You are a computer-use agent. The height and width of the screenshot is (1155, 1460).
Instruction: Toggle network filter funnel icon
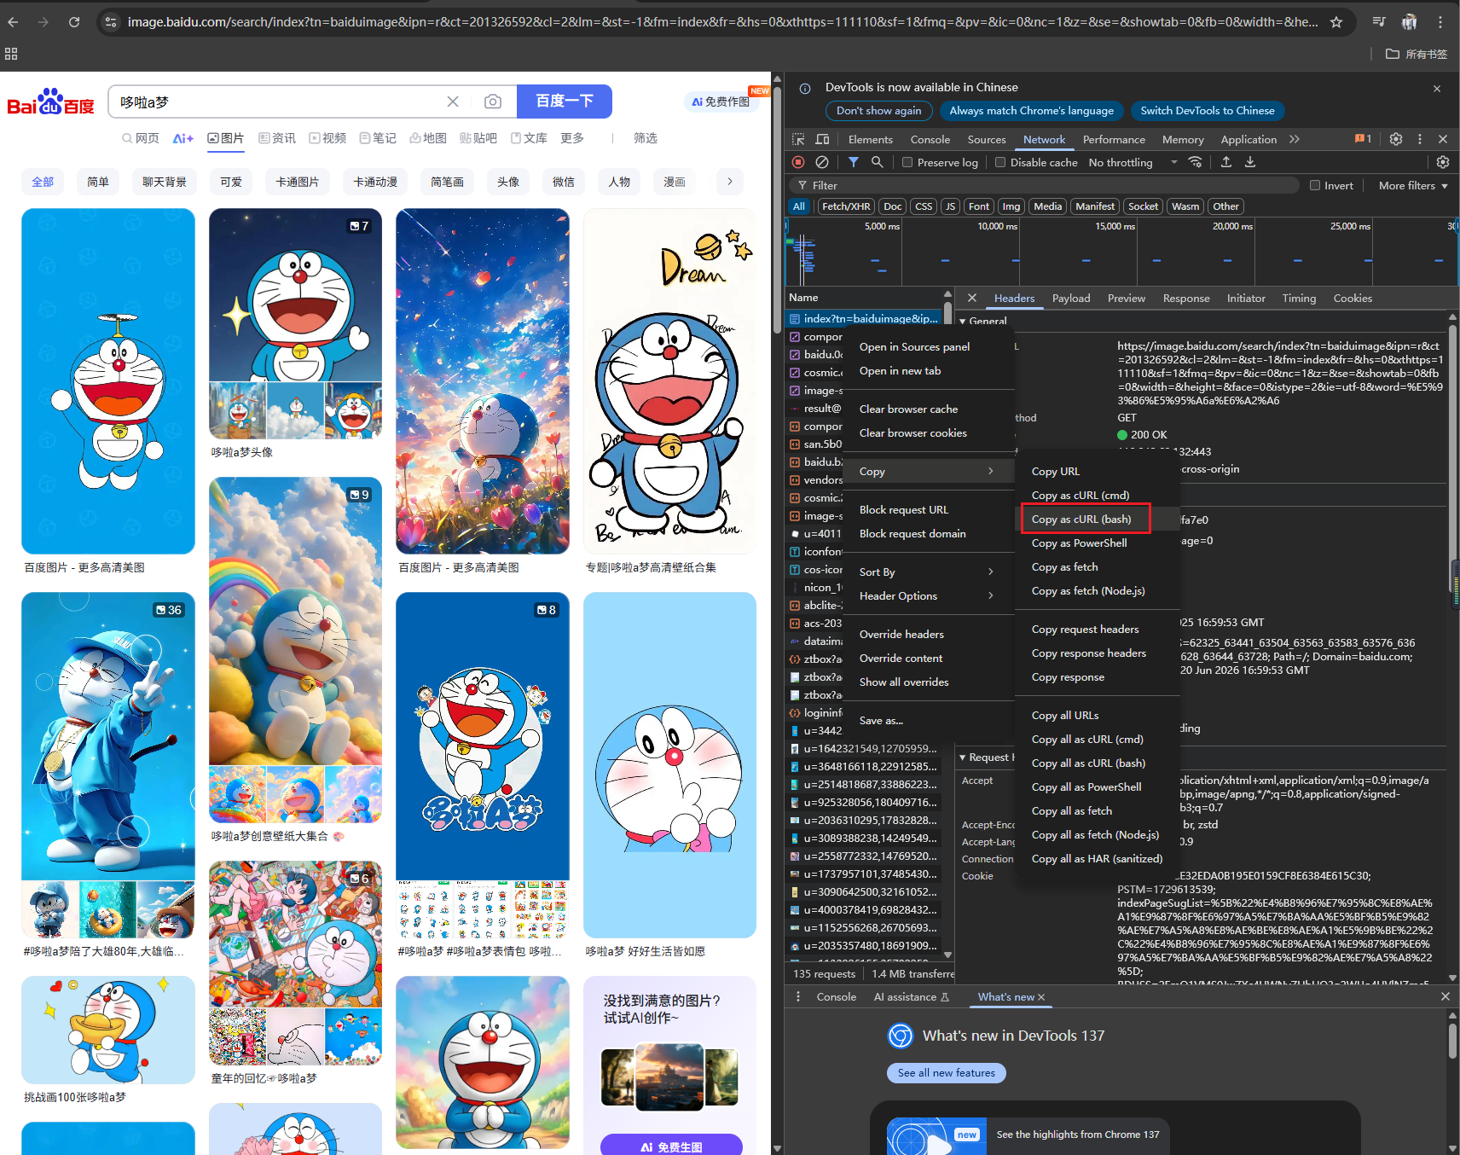point(854,162)
